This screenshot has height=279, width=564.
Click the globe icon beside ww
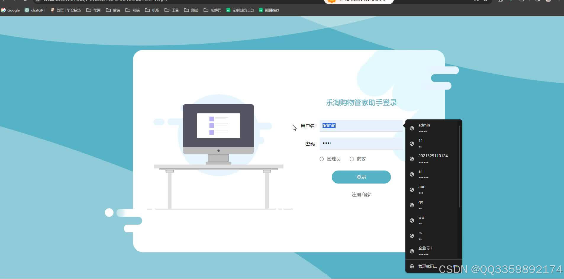click(x=412, y=220)
